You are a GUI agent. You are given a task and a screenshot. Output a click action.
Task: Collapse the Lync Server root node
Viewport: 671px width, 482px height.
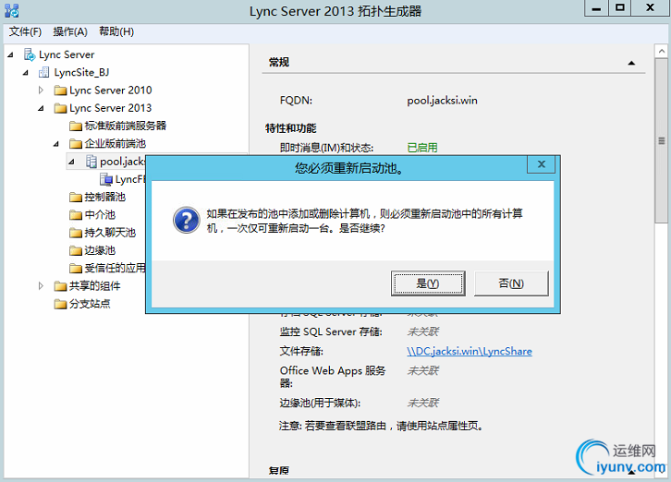[x=11, y=54]
